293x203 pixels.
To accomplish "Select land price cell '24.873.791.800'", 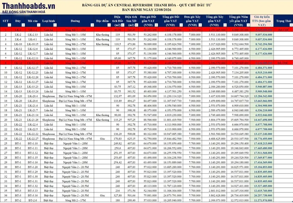I will (171, 195).
